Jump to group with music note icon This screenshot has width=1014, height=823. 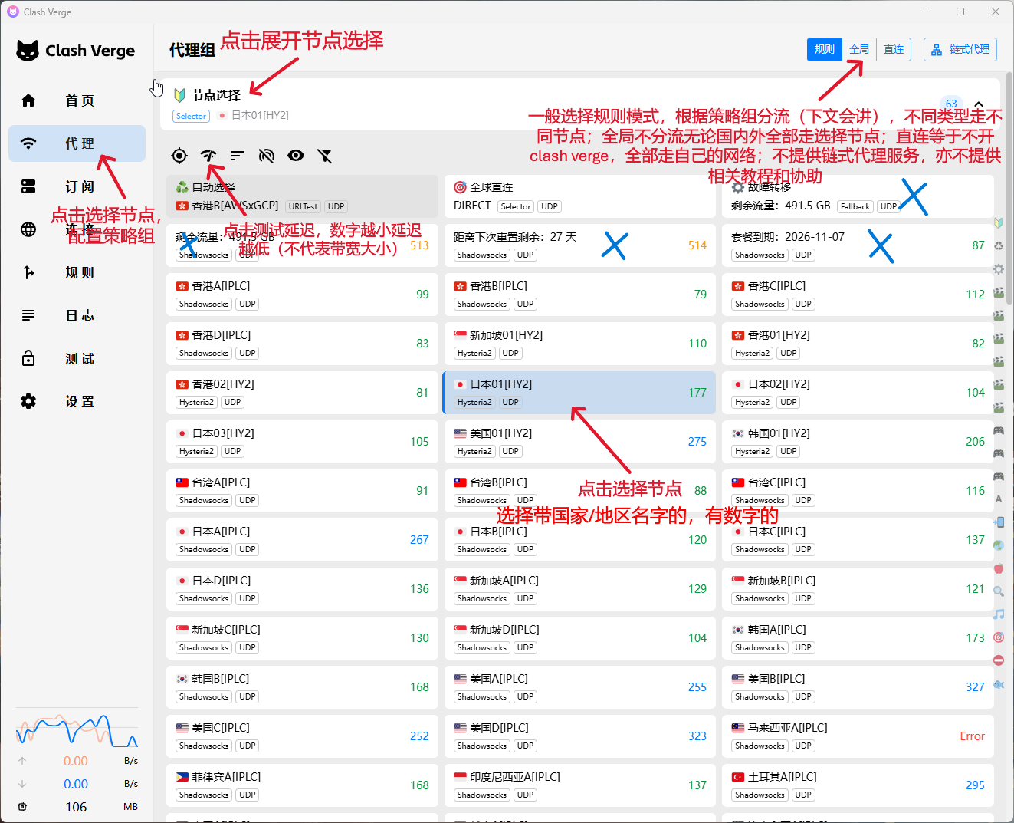(x=999, y=614)
